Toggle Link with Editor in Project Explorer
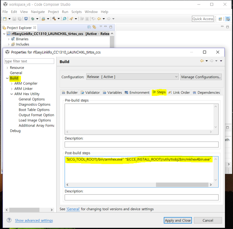Screen dimensions: 233x229 click(x=94, y=27)
